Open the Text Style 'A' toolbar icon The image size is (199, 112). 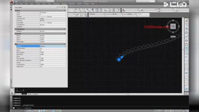click(123, 10)
